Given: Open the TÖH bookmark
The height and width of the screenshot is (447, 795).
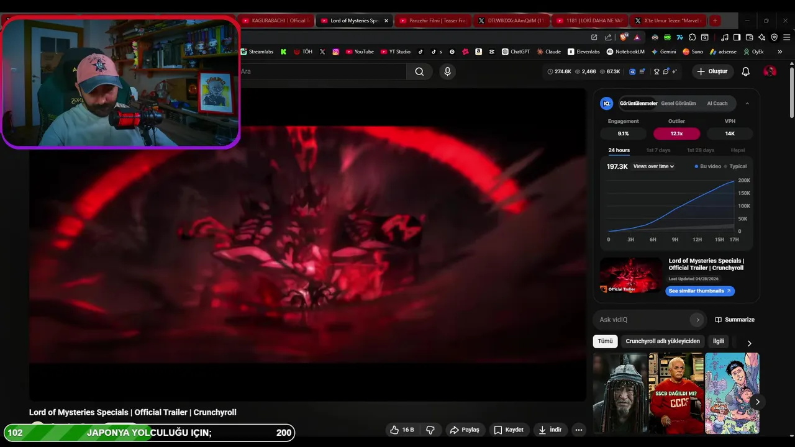Looking at the screenshot, I should (x=303, y=52).
